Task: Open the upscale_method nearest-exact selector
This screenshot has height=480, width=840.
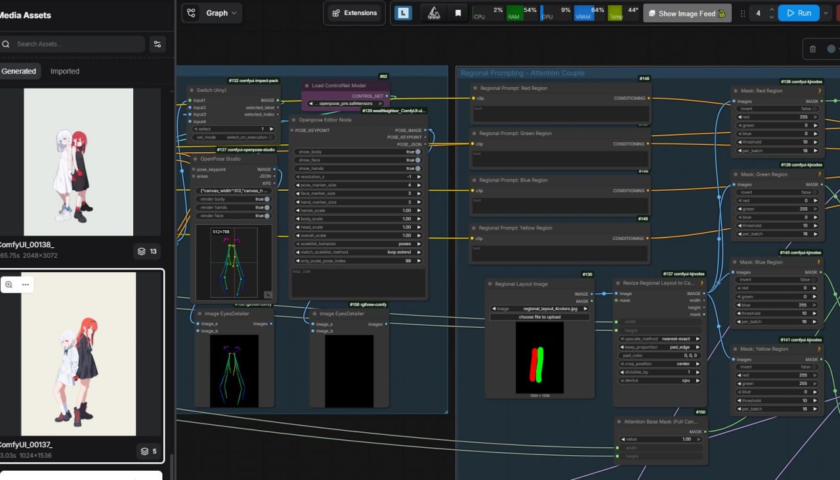Action: [660, 339]
